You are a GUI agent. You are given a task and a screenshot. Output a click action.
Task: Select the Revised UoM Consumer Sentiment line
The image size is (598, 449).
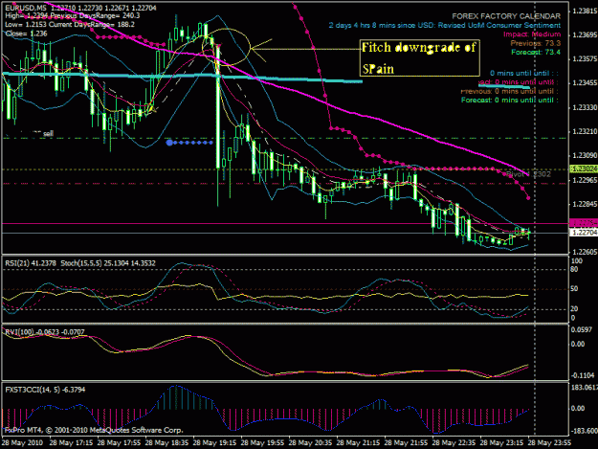coord(445,25)
